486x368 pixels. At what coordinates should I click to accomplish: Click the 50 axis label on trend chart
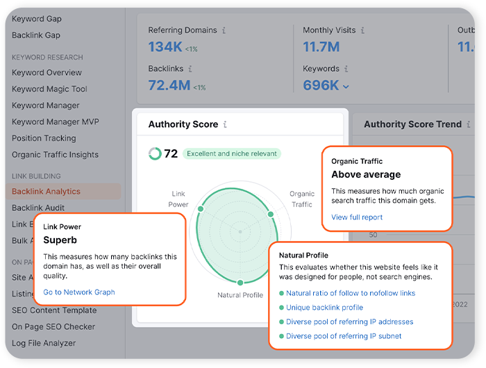click(x=374, y=235)
